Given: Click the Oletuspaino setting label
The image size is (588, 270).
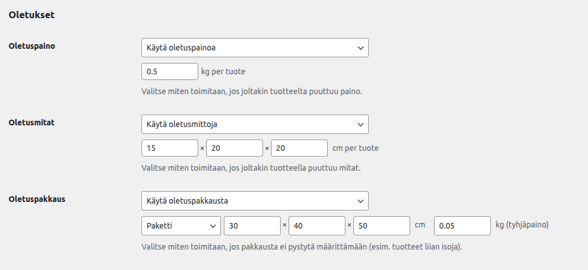Looking at the screenshot, I should [x=32, y=46].
